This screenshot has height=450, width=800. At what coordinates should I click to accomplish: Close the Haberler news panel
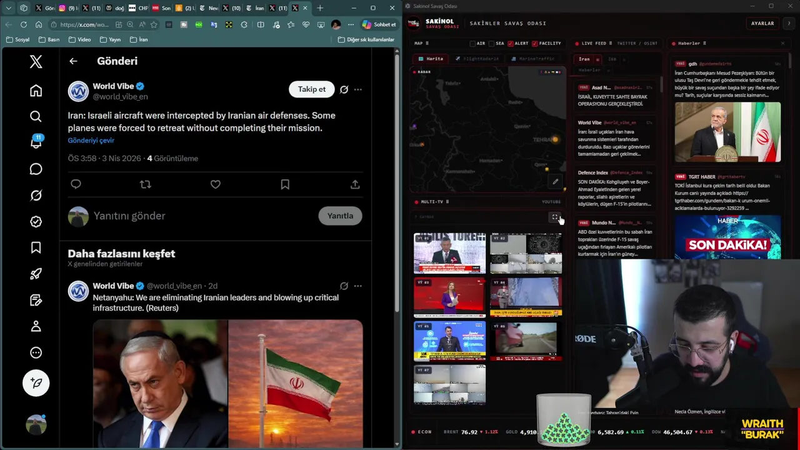[x=782, y=43]
